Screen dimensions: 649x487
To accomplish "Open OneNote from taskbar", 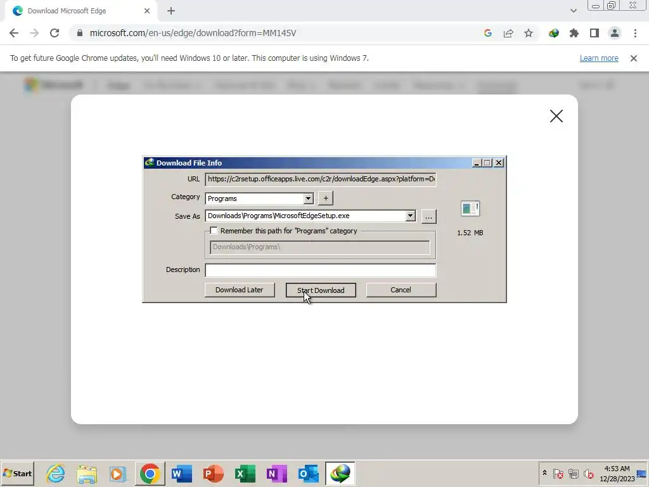I will [276, 473].
